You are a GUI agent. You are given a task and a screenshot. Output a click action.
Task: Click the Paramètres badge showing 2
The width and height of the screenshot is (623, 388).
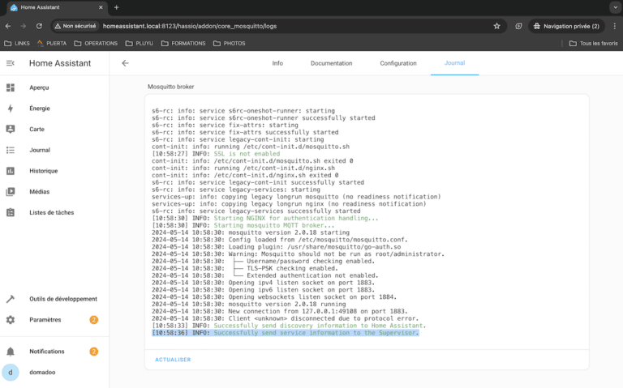tap(94, 320)
